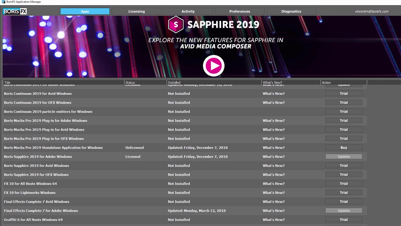Select row Boris Continuum 2019 particle emitters

(x=185, y=111)
